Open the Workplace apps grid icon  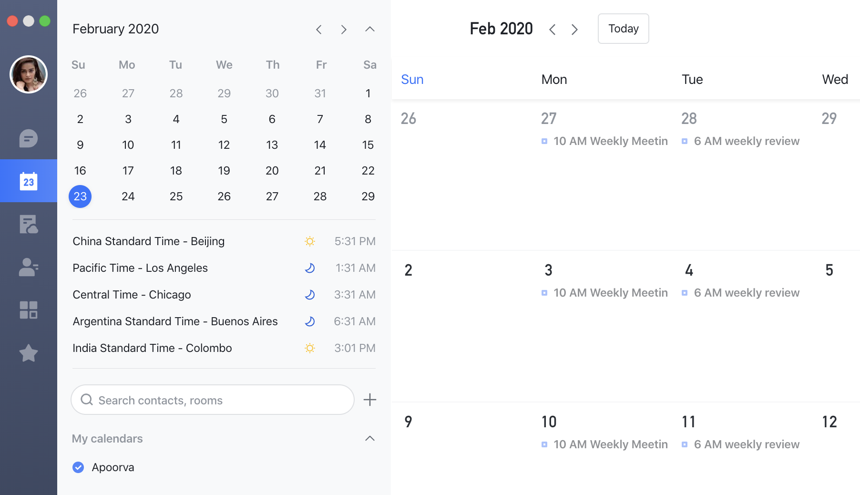(29, 310)
